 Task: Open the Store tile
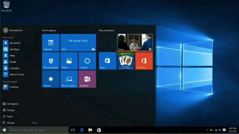click(x=107, y=61)
